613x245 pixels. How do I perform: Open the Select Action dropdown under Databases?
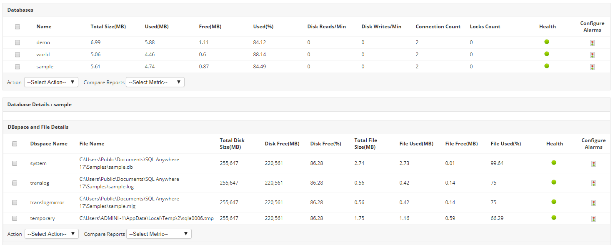[51, 82]
